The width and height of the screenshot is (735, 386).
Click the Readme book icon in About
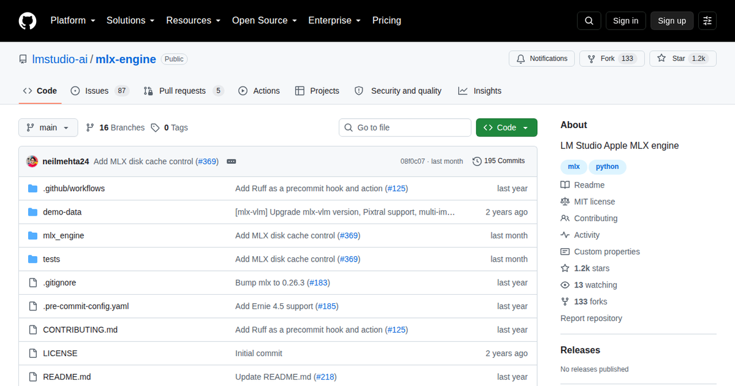[x=565, y=185]
